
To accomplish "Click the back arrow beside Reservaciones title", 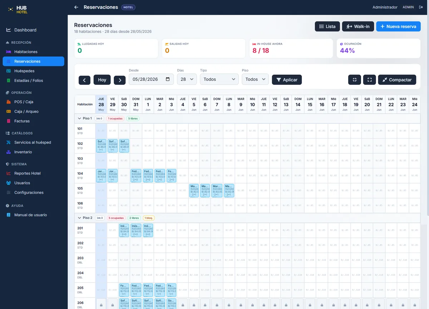I will click(x=76, y=7).
